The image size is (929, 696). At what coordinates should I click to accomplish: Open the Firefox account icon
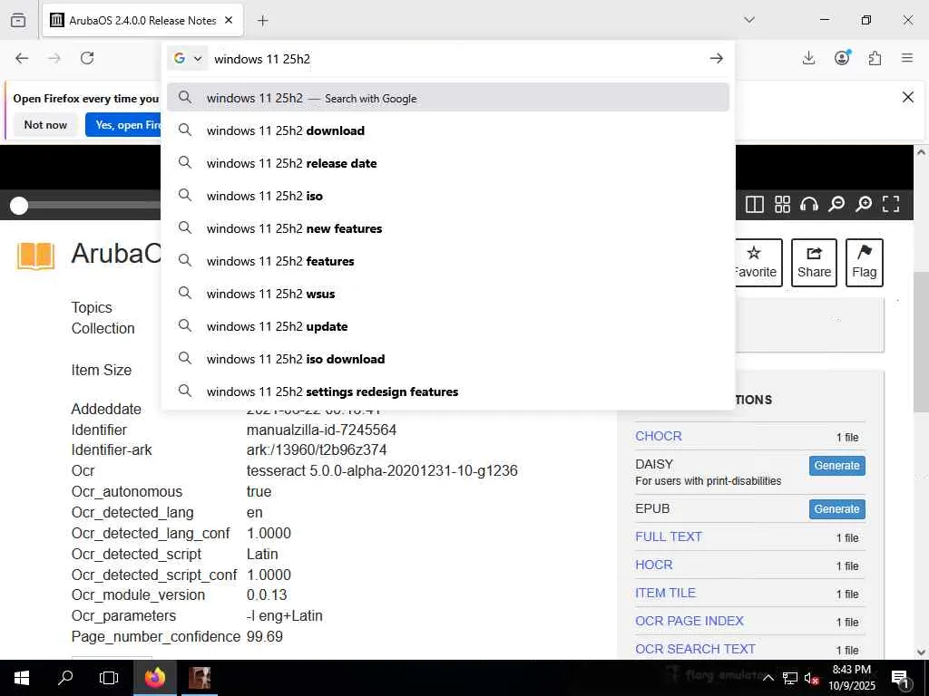(x=842, y=57)
